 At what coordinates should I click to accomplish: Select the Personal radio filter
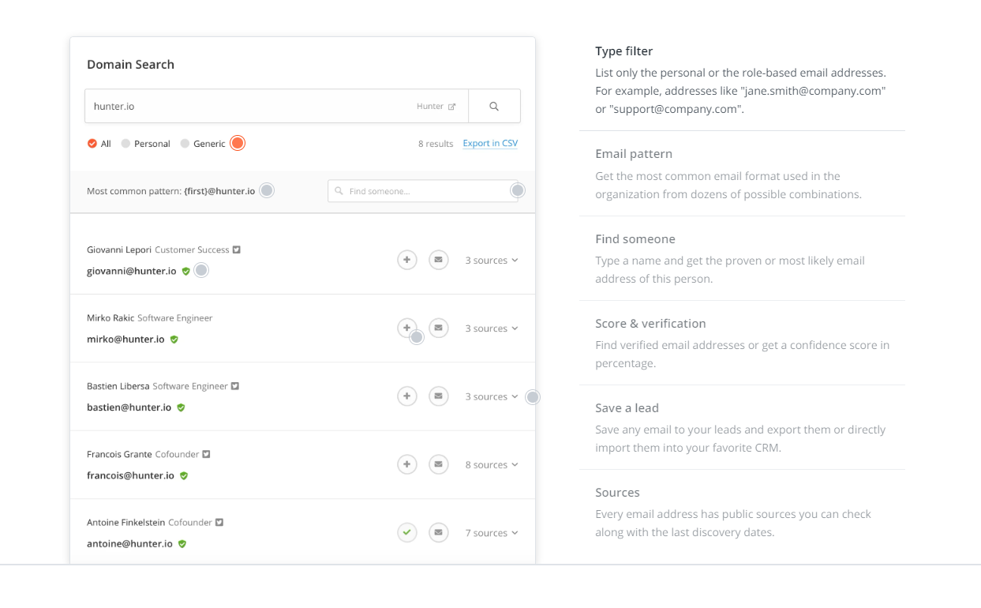pos(125,144)
